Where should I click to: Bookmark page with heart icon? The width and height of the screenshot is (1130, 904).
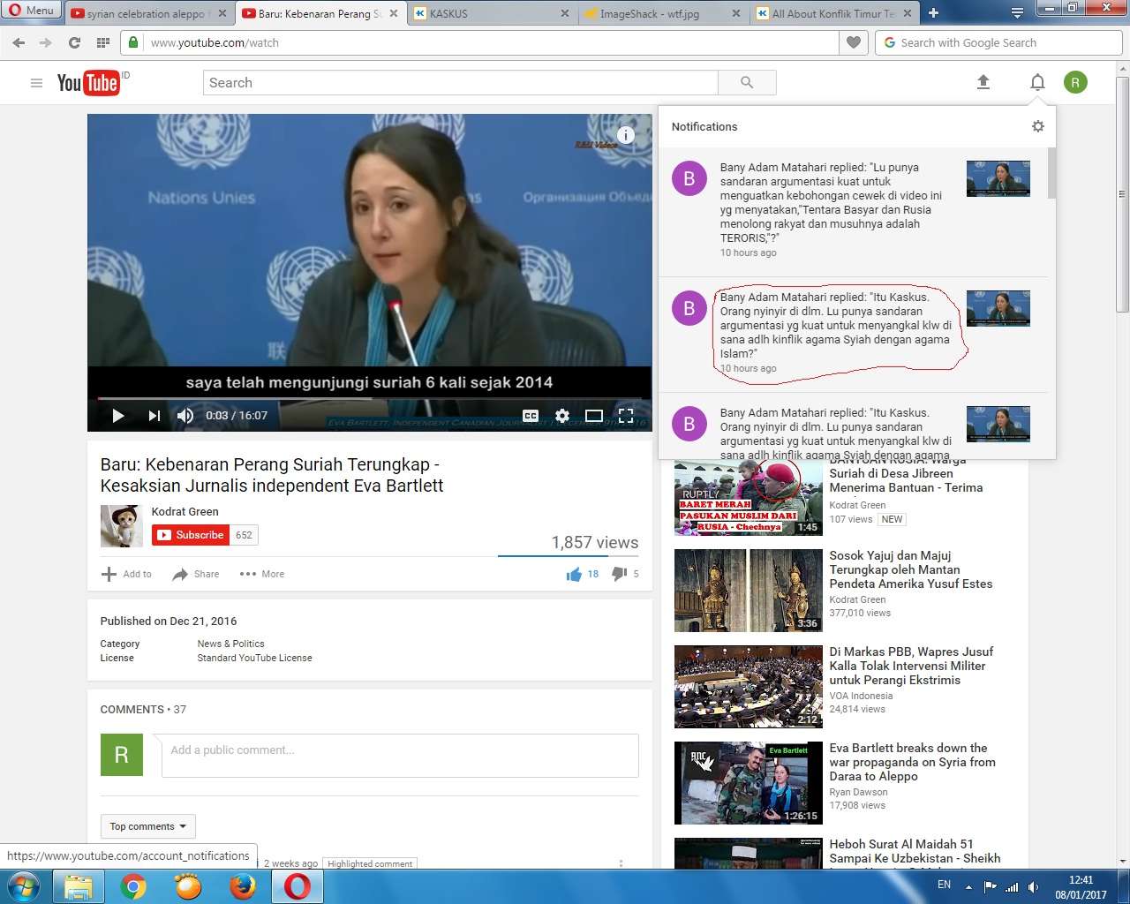853,42
